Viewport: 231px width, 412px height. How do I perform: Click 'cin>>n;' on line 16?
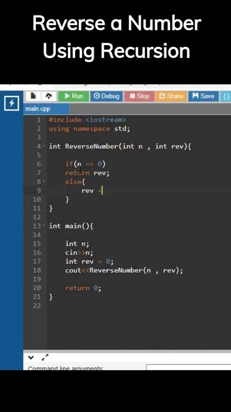tap(79, 252)
